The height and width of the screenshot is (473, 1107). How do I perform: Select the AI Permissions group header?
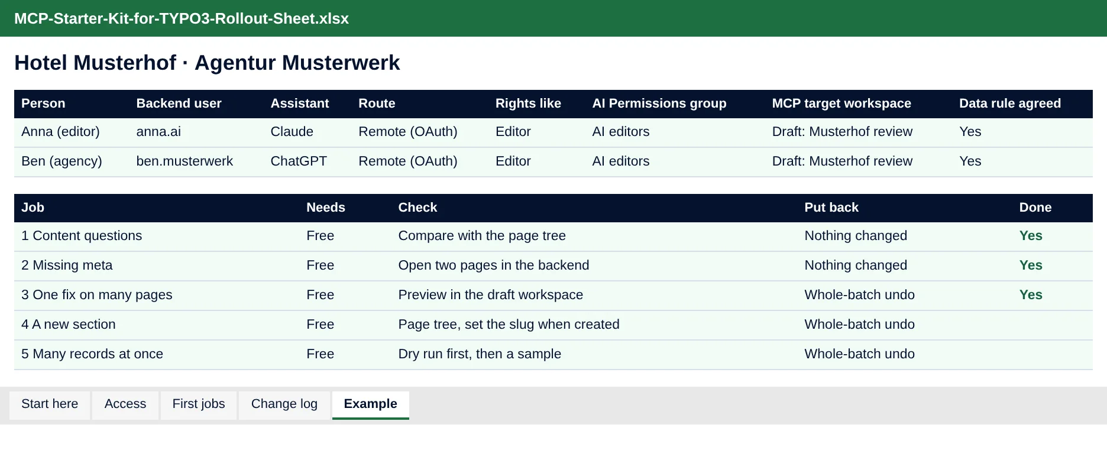point(659,103)
